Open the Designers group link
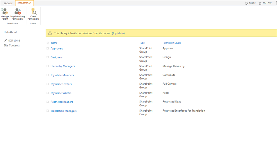This screenshot has height=153, width=277. 57,57
